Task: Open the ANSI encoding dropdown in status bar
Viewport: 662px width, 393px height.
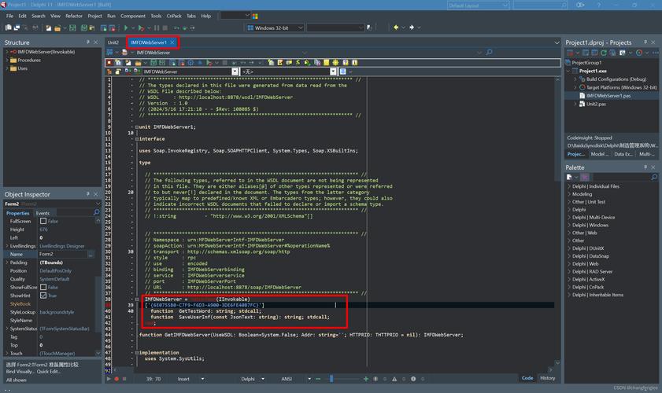Action: (x=309, y=379)
